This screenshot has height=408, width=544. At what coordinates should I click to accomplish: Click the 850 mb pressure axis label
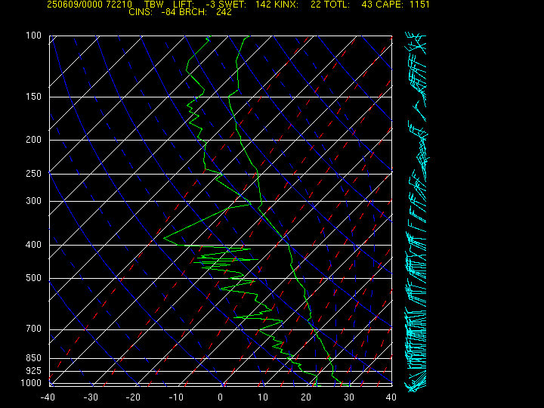34,357
